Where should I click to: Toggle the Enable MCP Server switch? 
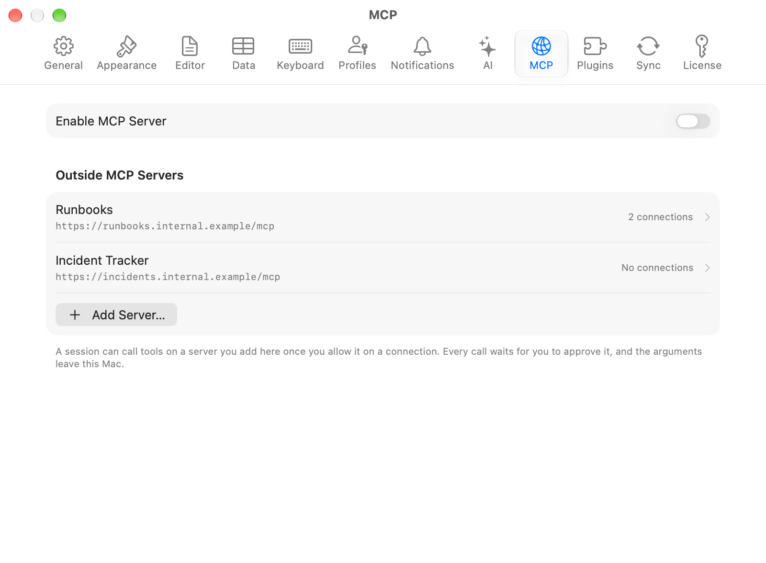point(693,121)
